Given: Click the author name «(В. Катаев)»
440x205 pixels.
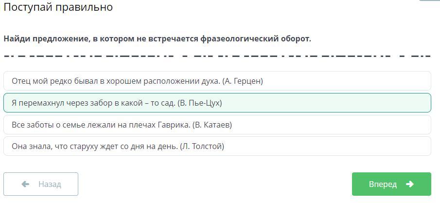Looking at the screenshot, I should (212, 125).
